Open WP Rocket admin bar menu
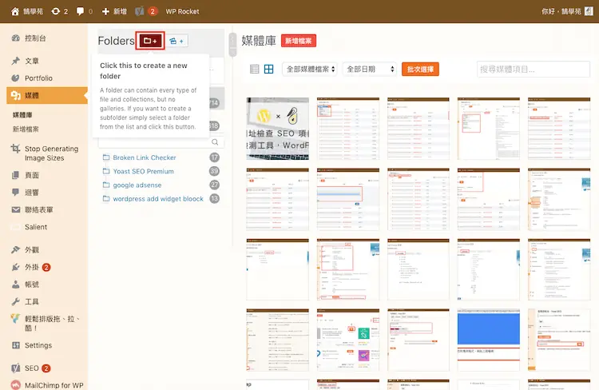This screenshot has width=599, height=390. (x=182, y=11)
